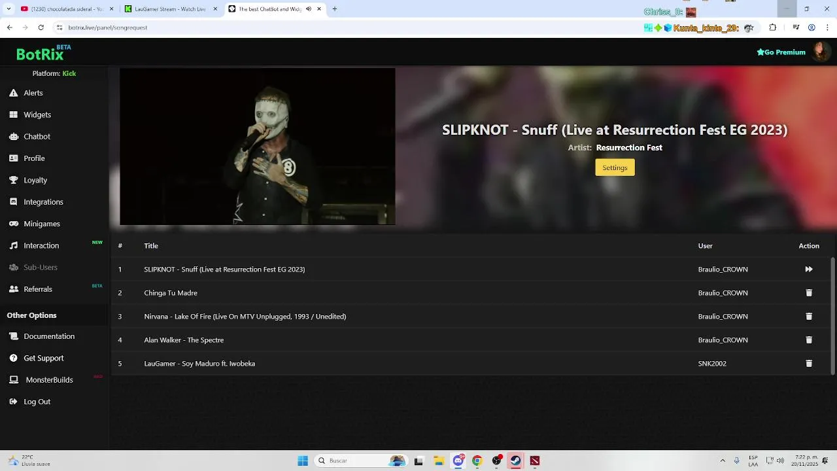Viewport: 837px width, 471px height.
Task: Open Discord from the taskbar
Action: tap(458, 461)
